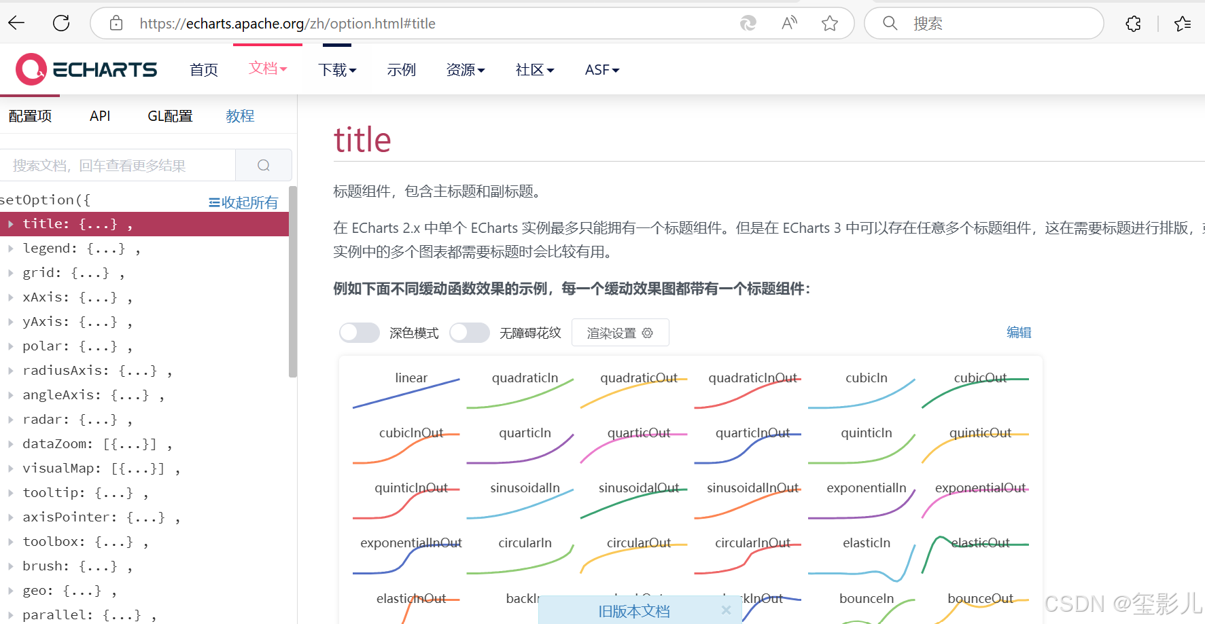Click the magnifier icon in the docs search sidebar
Screen dimensions: 1205x624
pos(264,164)
